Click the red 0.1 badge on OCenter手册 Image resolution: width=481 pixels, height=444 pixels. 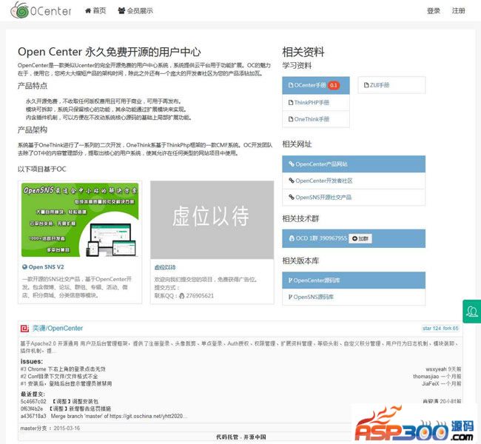point(334,85)
